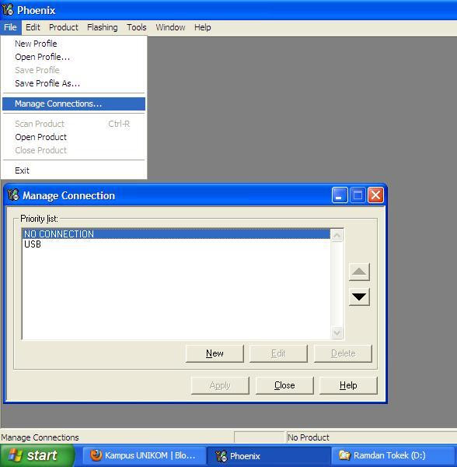457x467 pixels.
Task: Open the Windows start menu
Action: (37, 455)
